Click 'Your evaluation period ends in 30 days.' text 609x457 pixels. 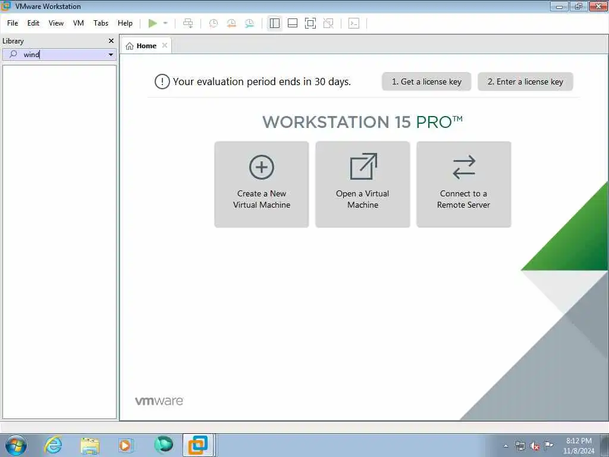(262, 82)
